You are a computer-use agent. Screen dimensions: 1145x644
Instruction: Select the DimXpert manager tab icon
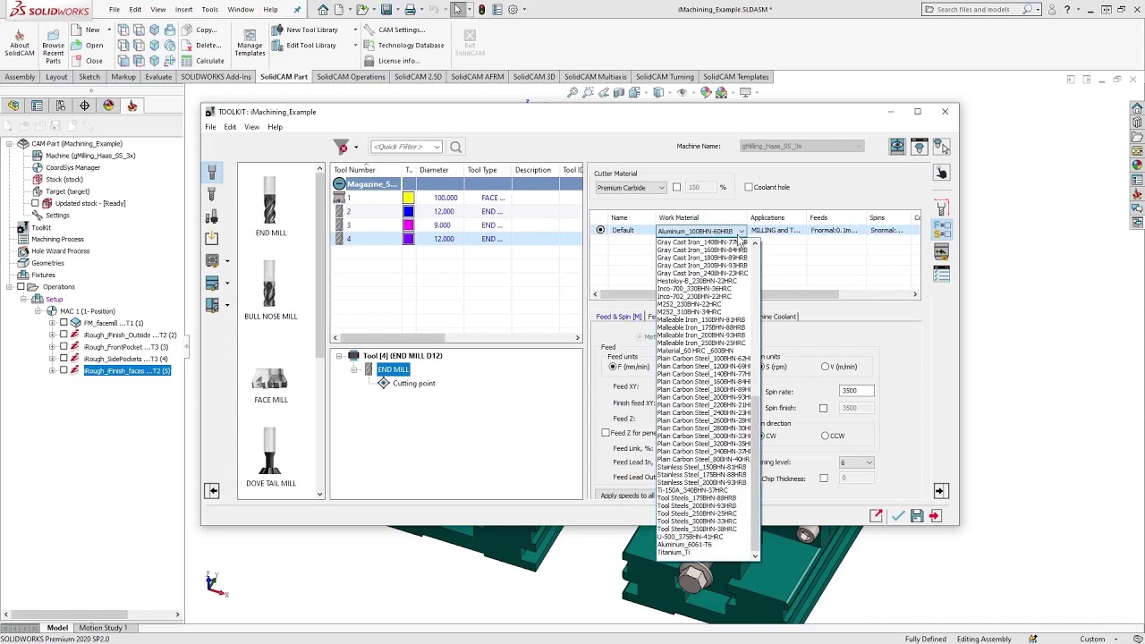[x=85, y=106]
